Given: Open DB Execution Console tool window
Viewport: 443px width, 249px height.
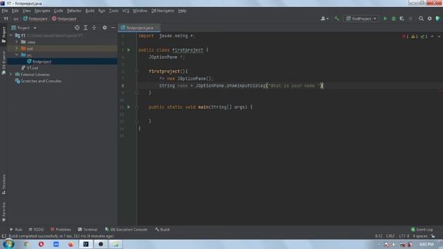Looking at the screenshot, I should (x=126, y=230).
